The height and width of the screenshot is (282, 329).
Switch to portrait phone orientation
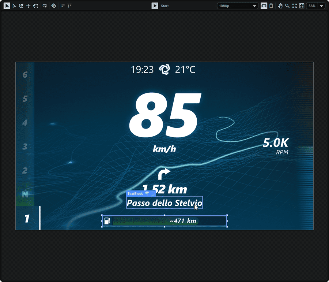271,6
